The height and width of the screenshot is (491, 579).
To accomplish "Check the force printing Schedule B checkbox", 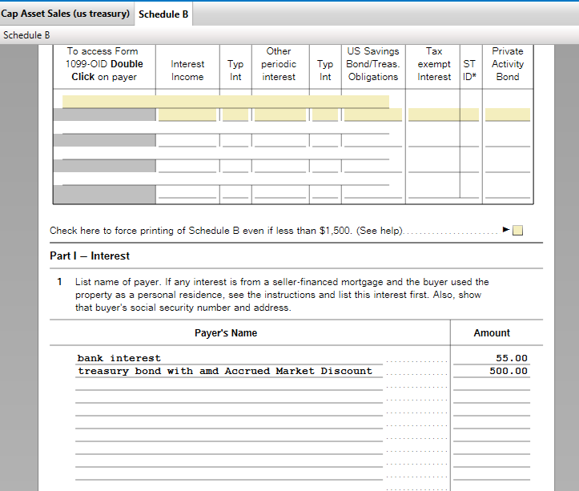I will coord(517,231).
